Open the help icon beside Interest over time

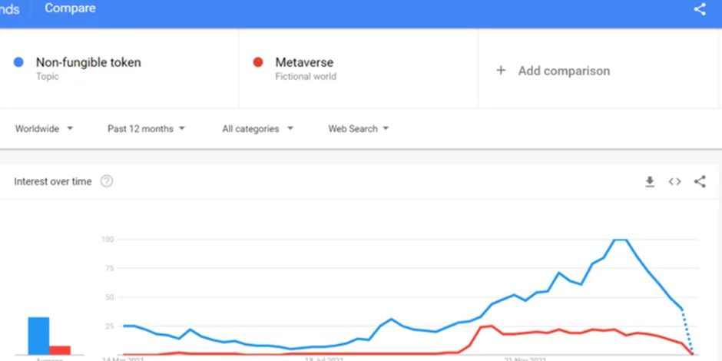pos(107,182)
